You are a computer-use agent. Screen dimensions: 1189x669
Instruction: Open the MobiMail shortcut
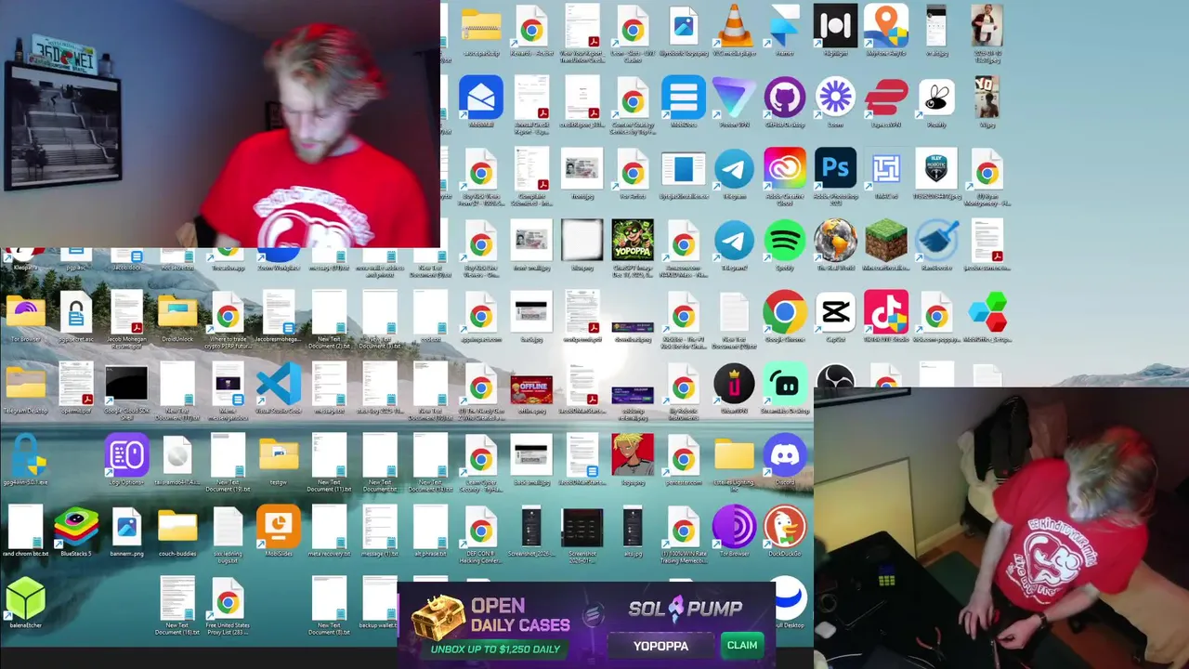click(x=481, y=98)
